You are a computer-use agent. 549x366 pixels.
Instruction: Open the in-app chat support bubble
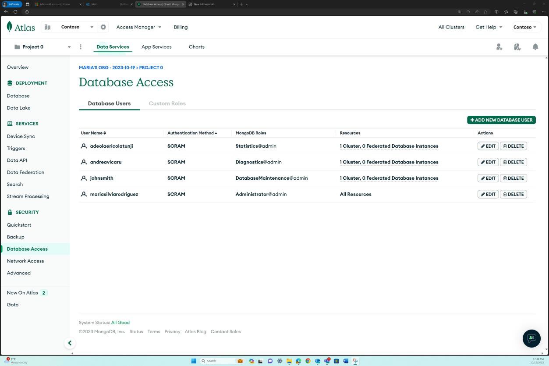tap(531, 338)
